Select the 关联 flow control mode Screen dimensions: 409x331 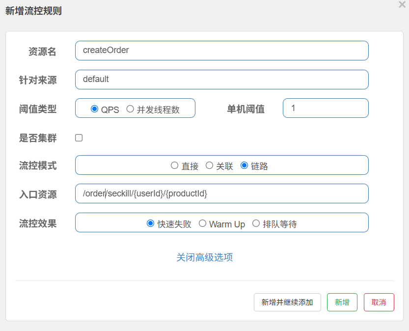(x=209, y=165)
